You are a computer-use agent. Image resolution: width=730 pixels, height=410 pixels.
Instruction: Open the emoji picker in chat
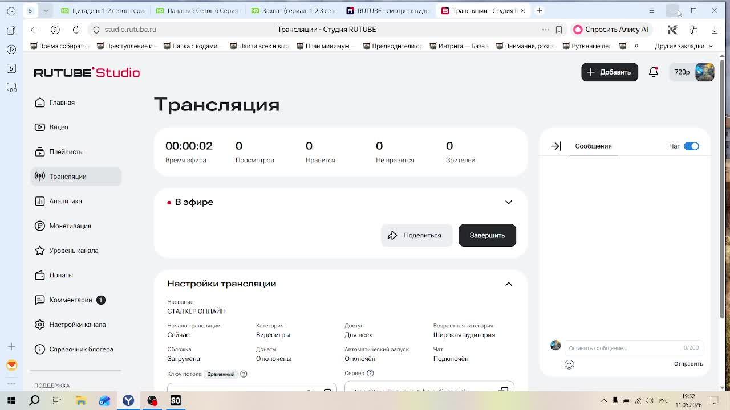[x=569, y=364]
